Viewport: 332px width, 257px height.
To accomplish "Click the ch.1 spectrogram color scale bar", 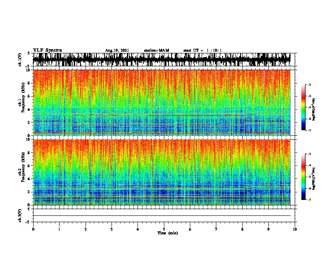I will tap(303, 108).
